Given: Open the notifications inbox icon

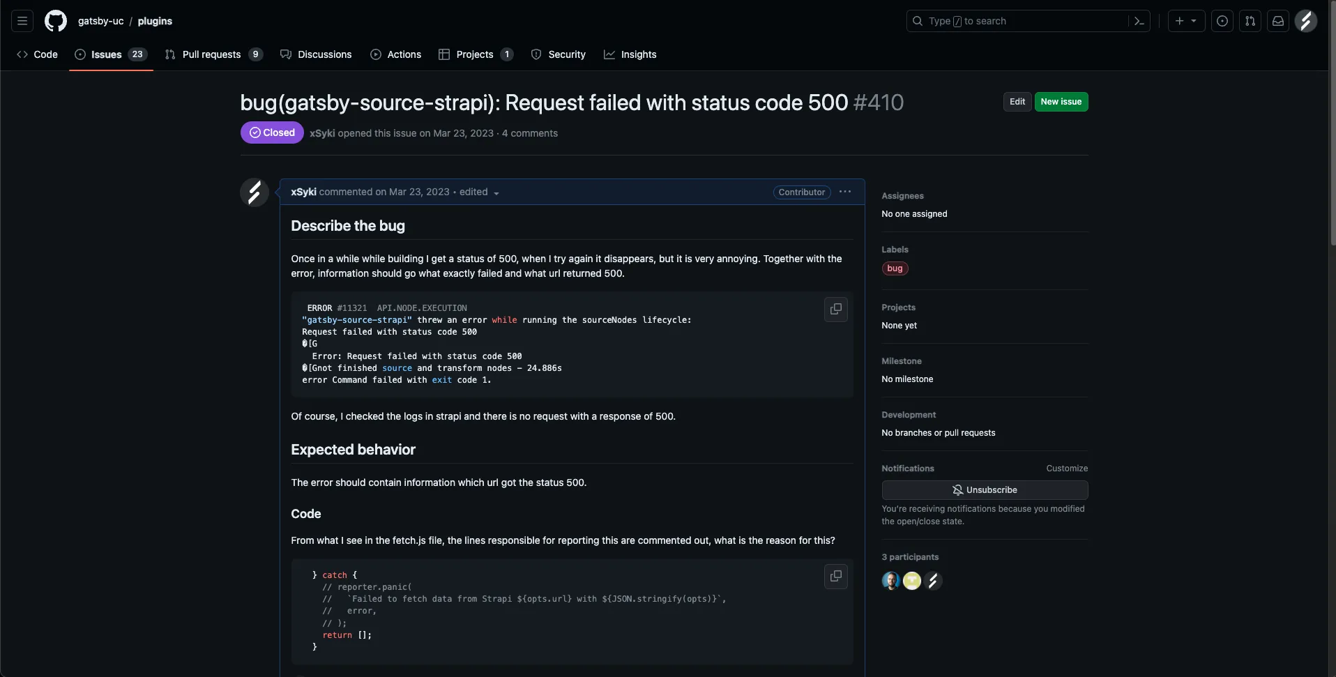Looking at the screenshot, I should click(1278, 21).
